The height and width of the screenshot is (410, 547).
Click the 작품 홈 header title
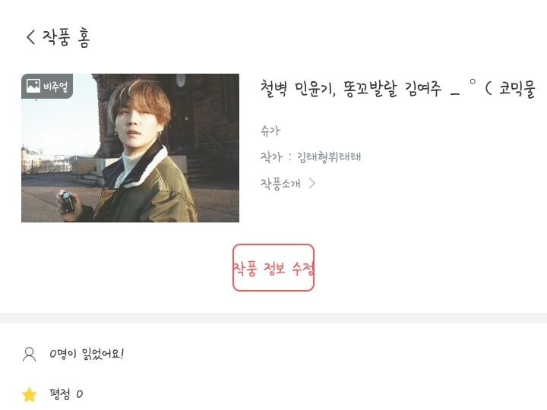pyautogui.click(x=66, y=37)
